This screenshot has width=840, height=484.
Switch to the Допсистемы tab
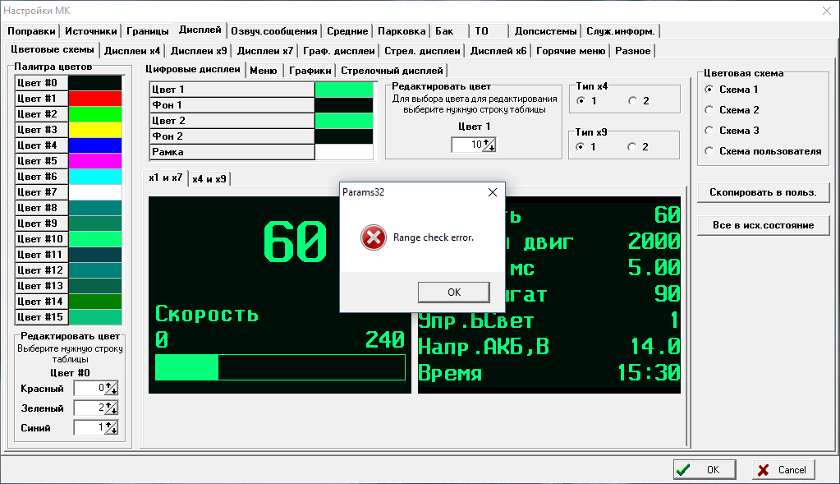point(545,31)
